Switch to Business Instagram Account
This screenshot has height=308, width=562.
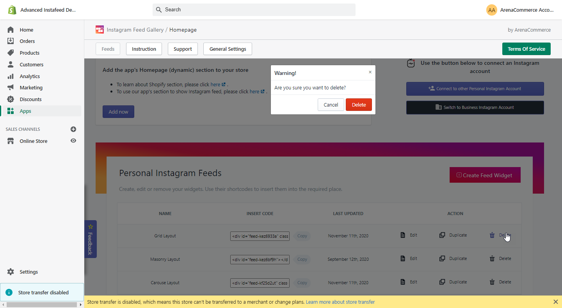tap(475, 107)
